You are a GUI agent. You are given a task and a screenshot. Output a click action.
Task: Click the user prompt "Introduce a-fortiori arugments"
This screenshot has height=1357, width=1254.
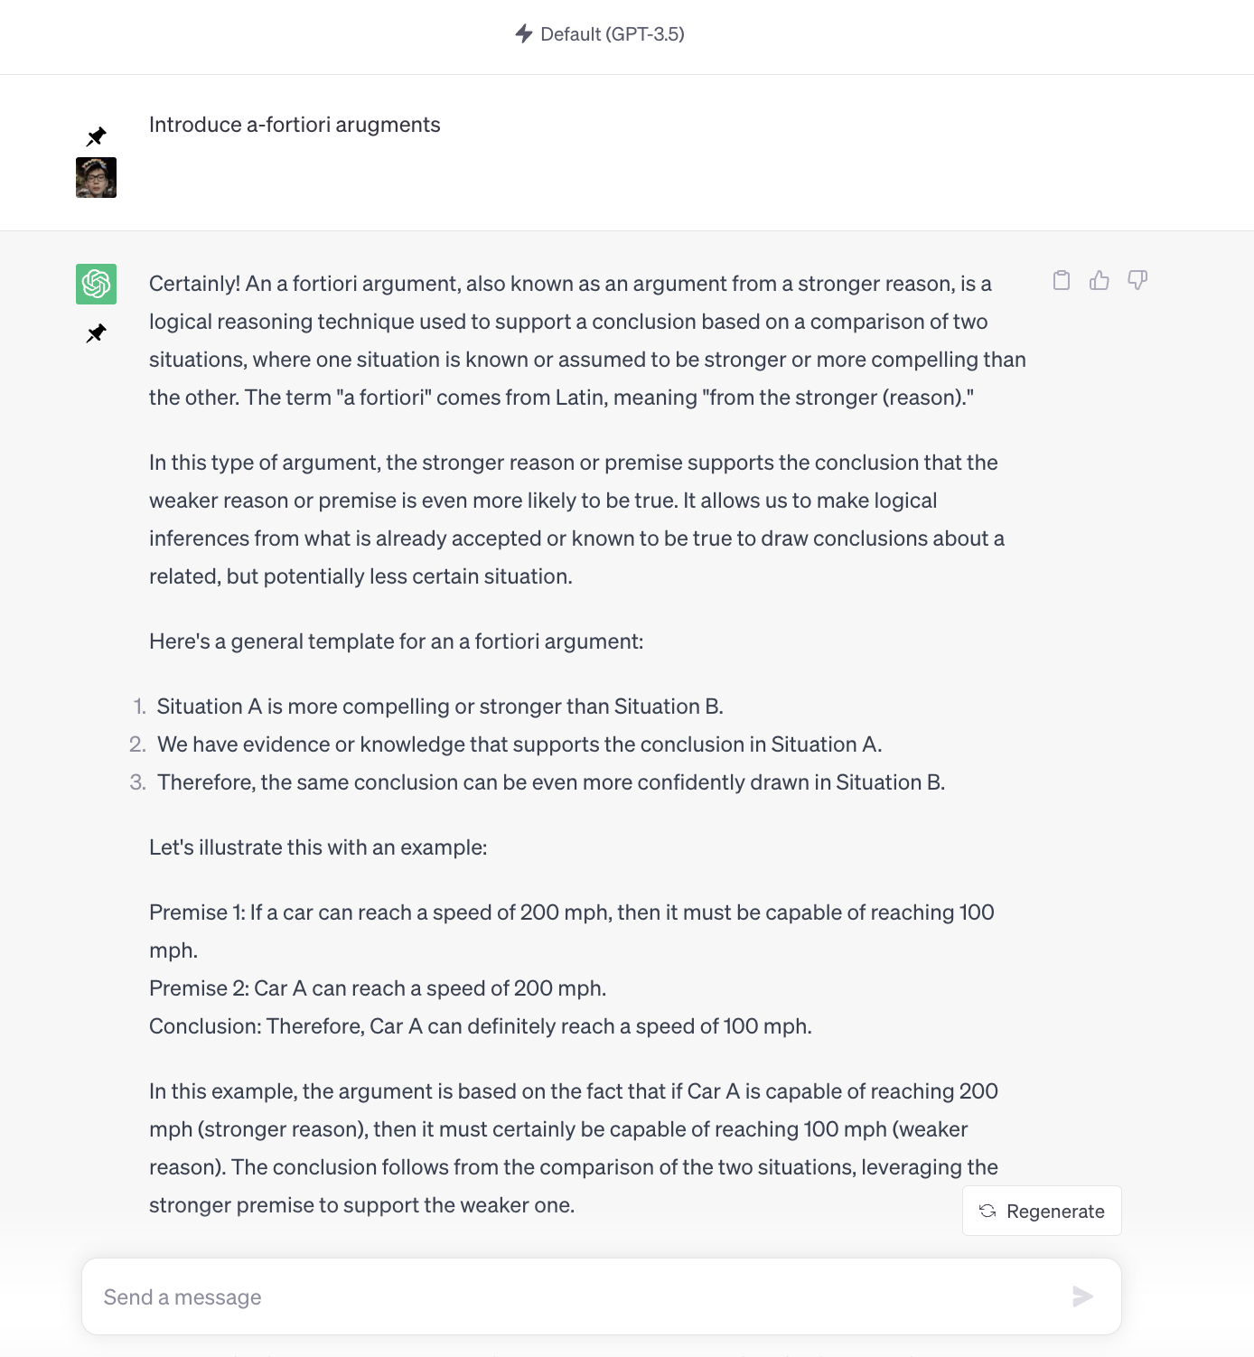(x=295, y=125)
